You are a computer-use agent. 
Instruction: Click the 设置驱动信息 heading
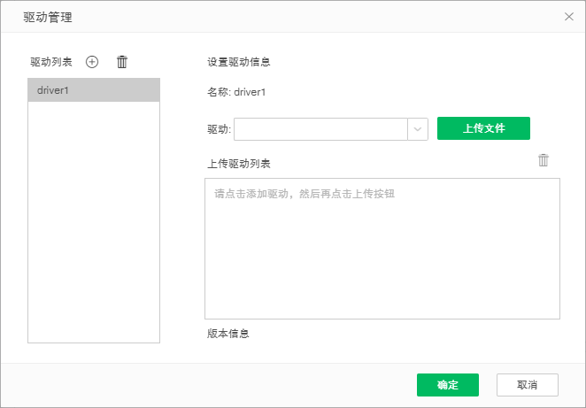tap(238, 62)
